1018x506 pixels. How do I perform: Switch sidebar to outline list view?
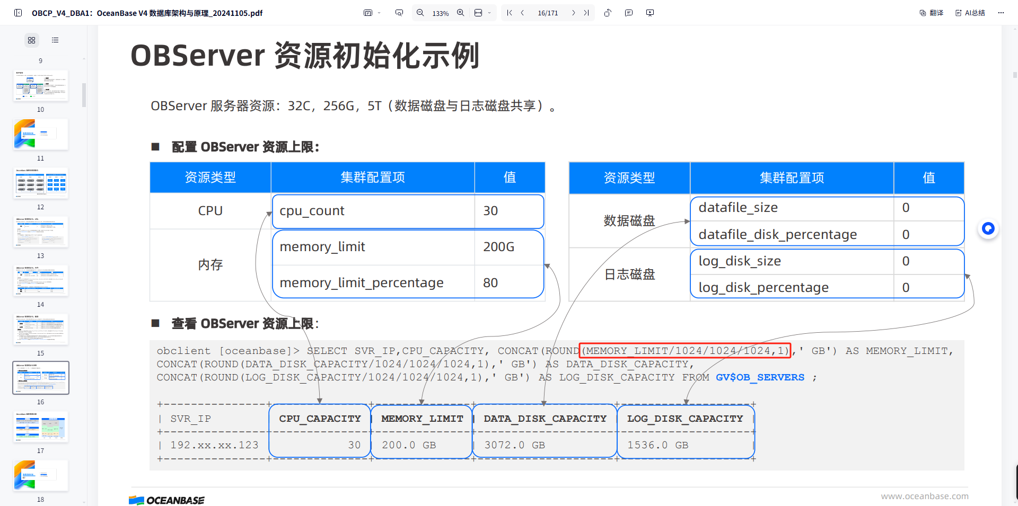55,40
